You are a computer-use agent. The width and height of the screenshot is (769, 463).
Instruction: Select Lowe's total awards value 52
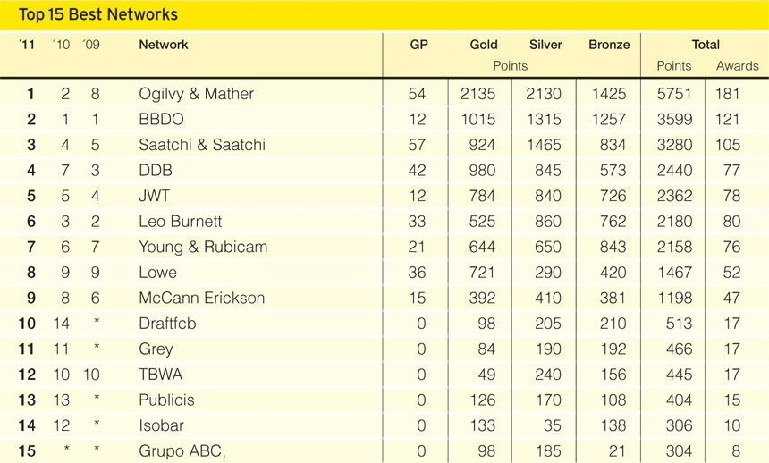point(731,273)
